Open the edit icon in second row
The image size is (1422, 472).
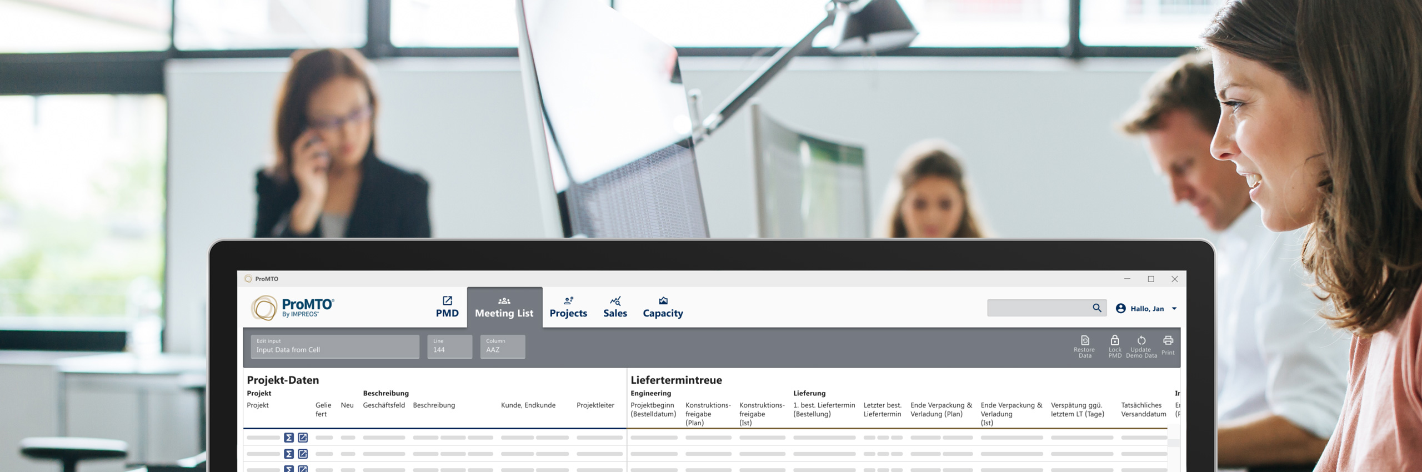[x=303, y=454]
